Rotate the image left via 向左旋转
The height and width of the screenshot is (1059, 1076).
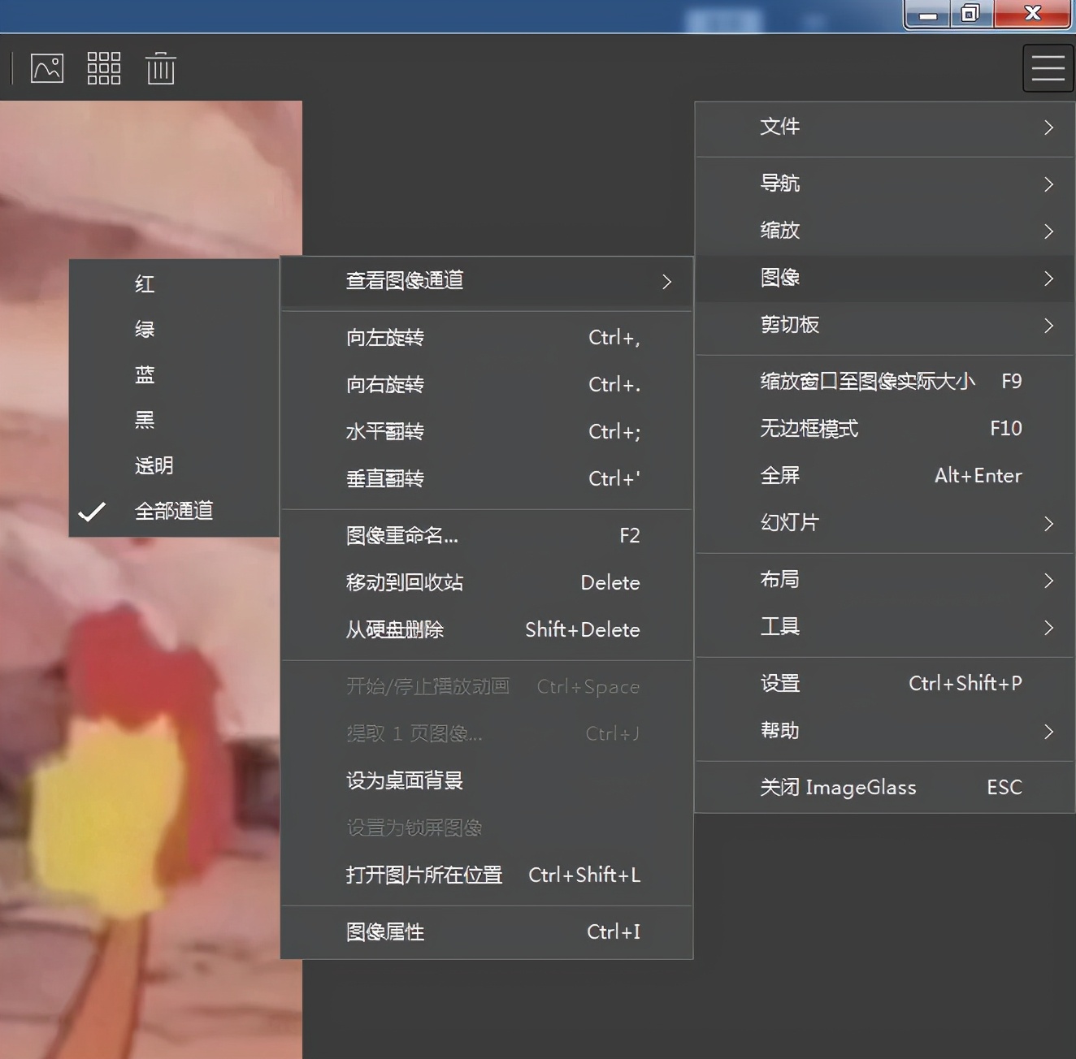384,337
